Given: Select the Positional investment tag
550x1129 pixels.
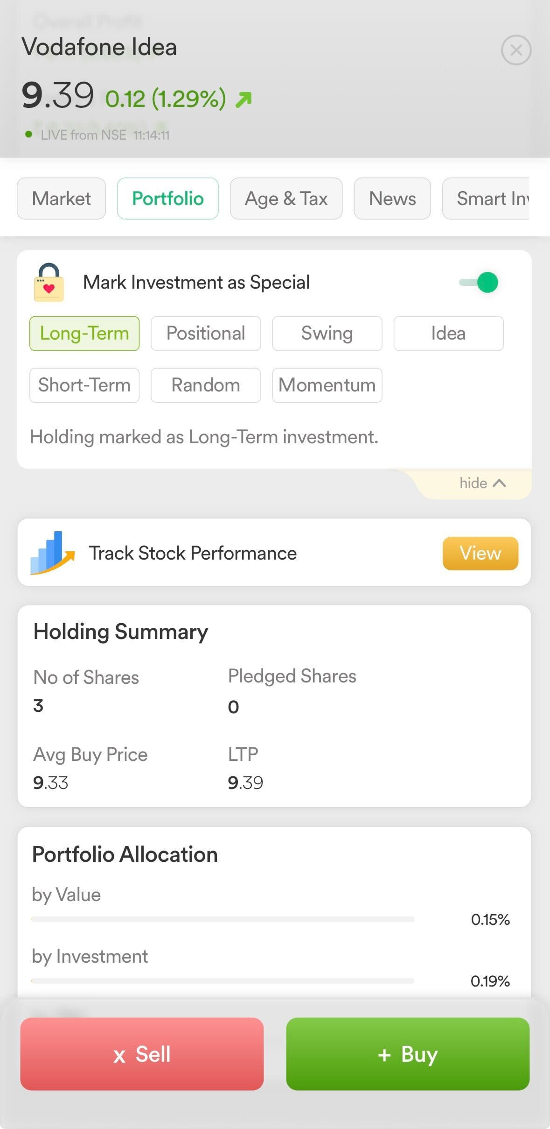Looking at the screenshot, I should pyautogui.click(x=206, y=334).
